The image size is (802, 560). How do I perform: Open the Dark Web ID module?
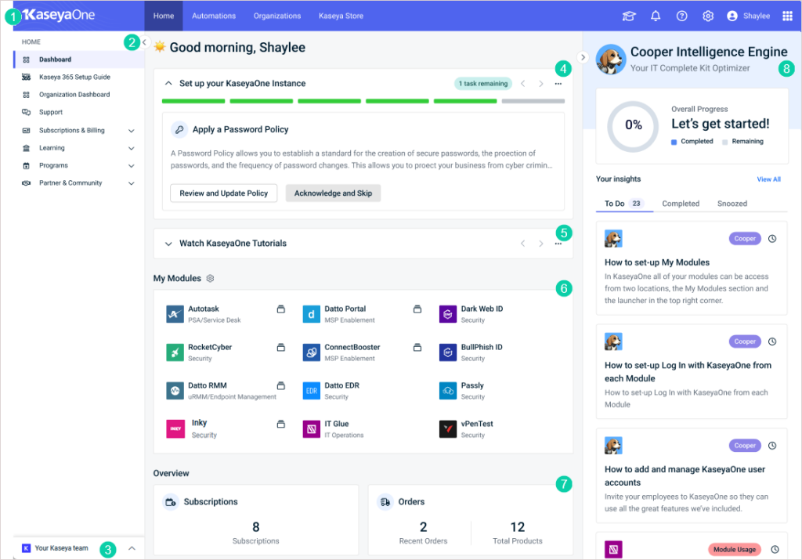point(471,314)
